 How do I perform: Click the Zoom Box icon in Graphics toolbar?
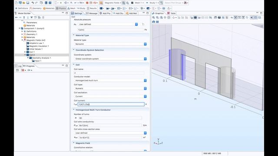pyautogui.click(x=161, y=17)
